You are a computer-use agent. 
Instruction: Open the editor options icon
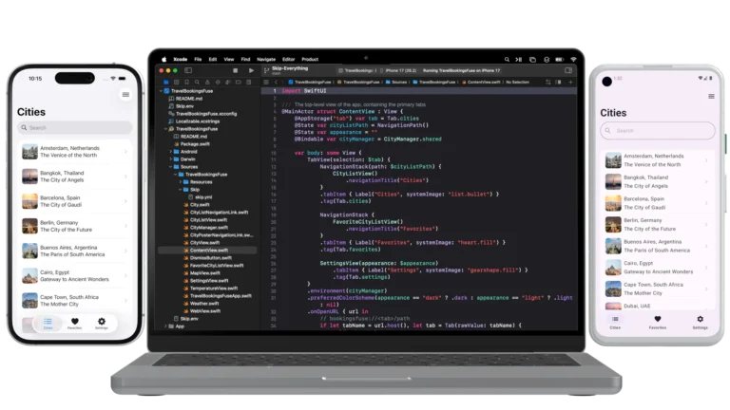pos(559,83)
